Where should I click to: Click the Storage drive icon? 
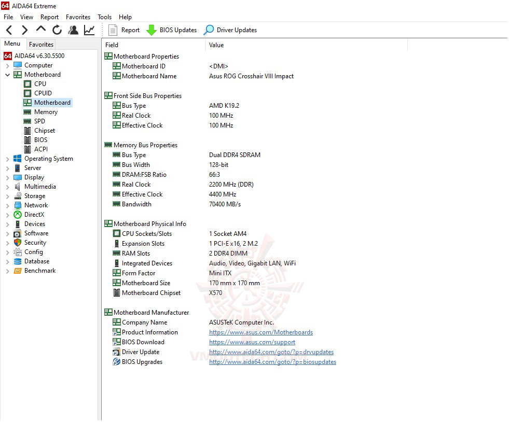click(x=18, y=196)
